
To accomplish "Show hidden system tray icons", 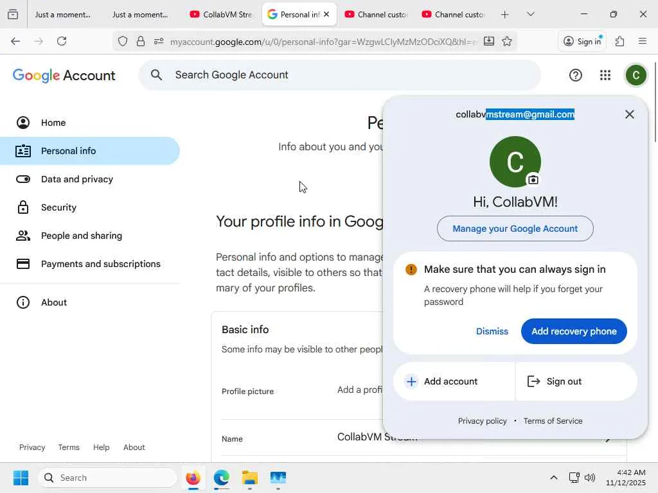I will [x=553, y=478].
